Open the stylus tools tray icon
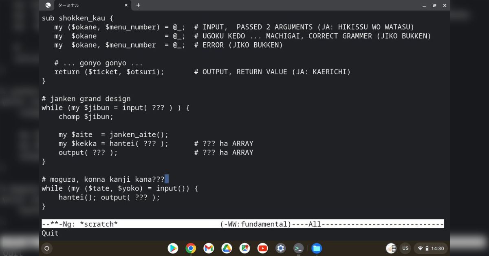 coord(391,248)
